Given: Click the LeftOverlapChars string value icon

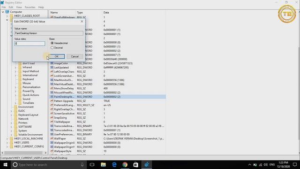Looking at the screenshot, I should [52, 72].
